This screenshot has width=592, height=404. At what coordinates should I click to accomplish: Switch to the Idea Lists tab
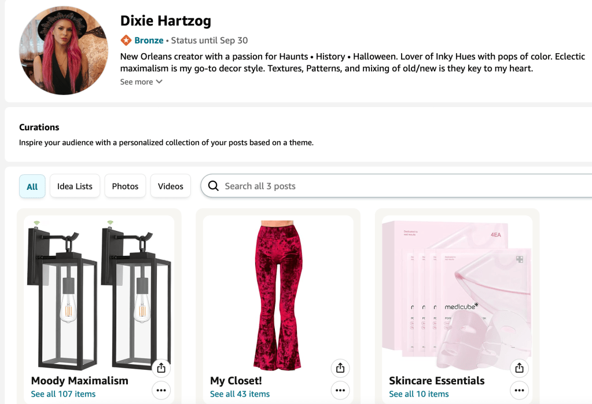pyautogui.click(x=75, y=186)
